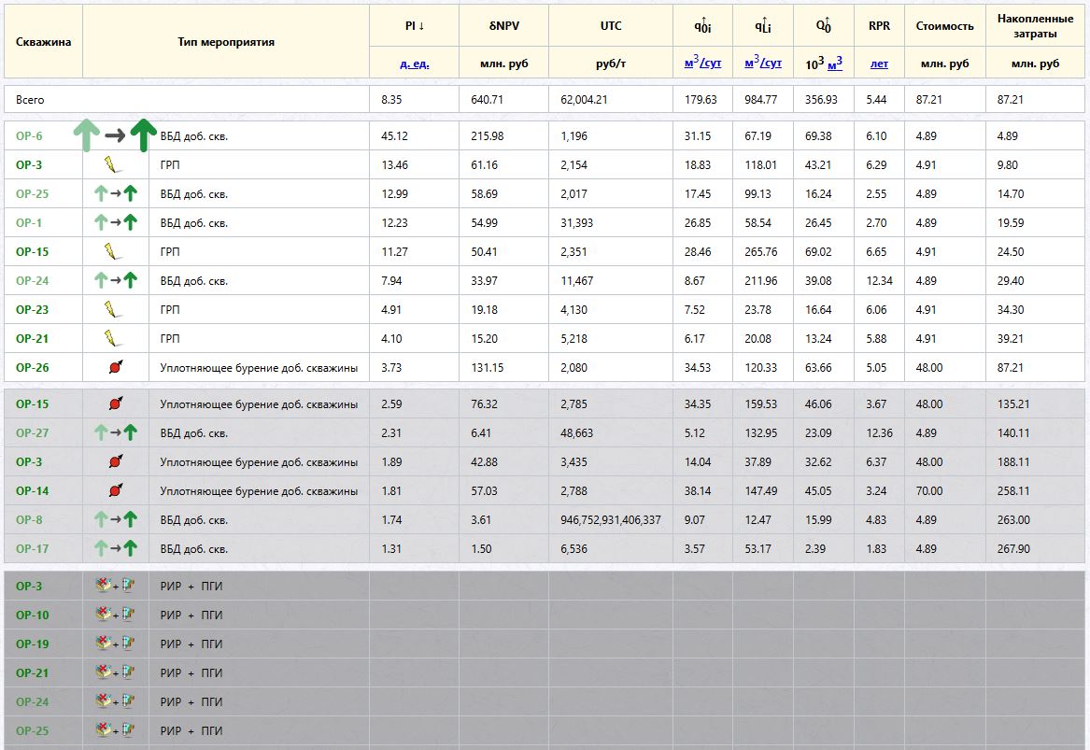The width and height of the screenshot is (1090, 750).
Task: Click the ГРП lightning icon for OP-3
Action: 113,164
